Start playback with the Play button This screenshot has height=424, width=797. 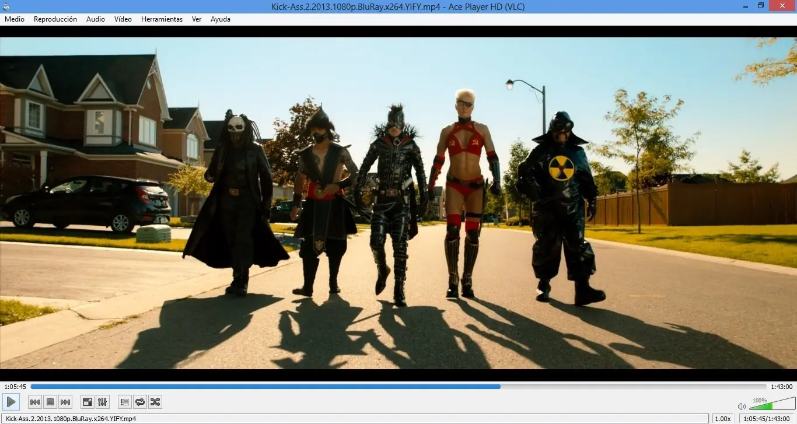pos(11,402)
